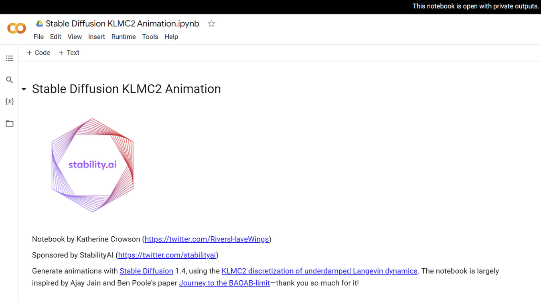Open the File menu
Image resolution: width=541 pixels, height=302 pixels.
point(38,37)
